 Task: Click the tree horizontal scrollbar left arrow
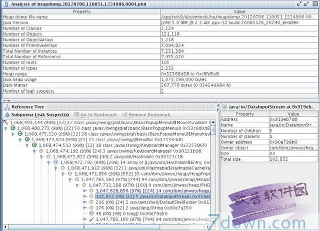(5, 227)
